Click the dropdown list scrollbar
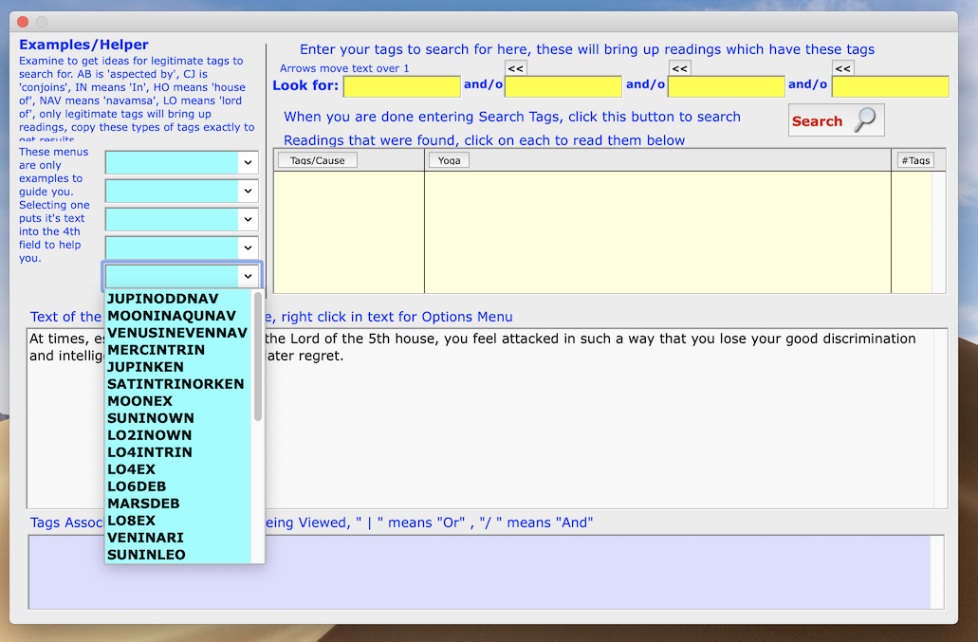The image size is (978, 642). pos(258,357)
